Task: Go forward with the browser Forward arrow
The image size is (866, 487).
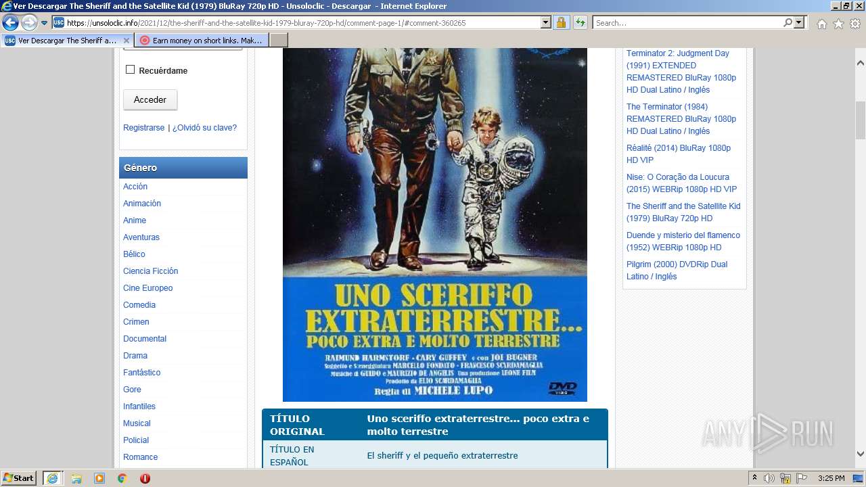Action: pyautogui.click(x=29, y=23)
